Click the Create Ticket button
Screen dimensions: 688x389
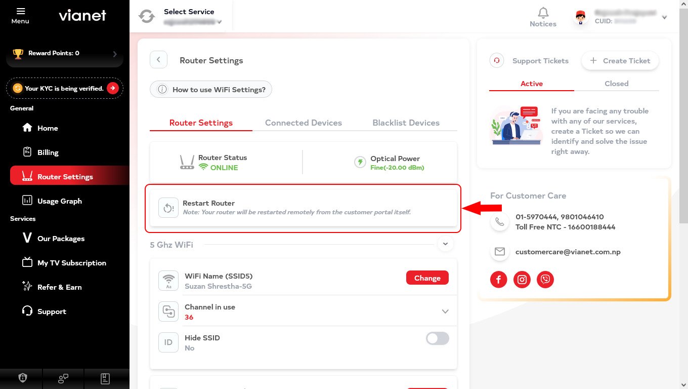[620, 61]
